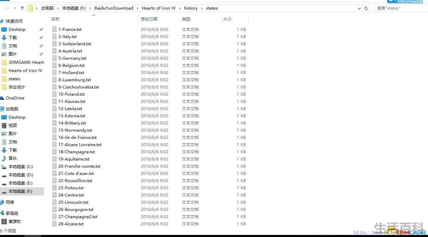The height and width of the screenshot is (237, 428).
Task: Select the file 21-Cote d'azar.txt
Action: pyautogui.click(x=76, y=174)
